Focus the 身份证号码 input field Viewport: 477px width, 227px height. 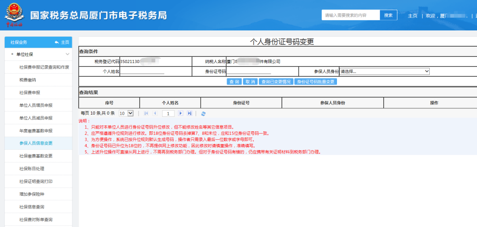click(249, 71)
